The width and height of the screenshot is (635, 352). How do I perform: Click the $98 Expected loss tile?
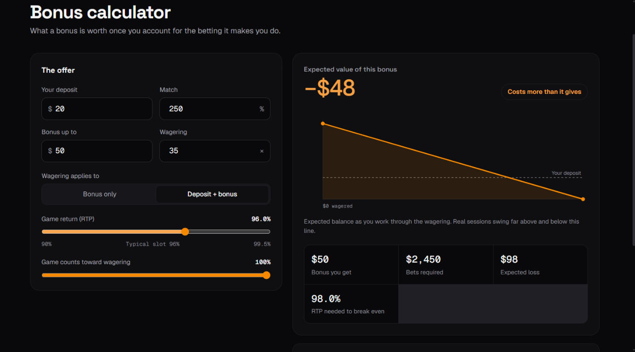click(x=540, y=265)
